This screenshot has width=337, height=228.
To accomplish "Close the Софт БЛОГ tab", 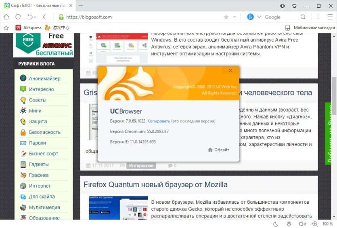I will click(71, 6).
